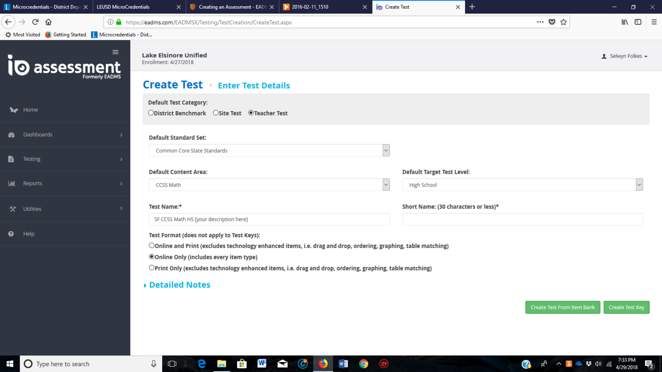This screenshot has height=372, width=662.
Task: Click the Testing document icon
Action: [x=11, y=159]
